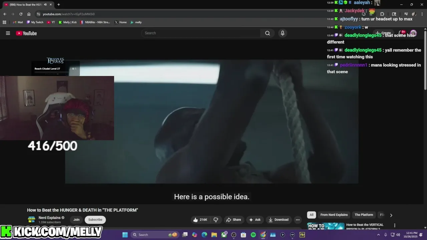
Task: Open the 'Melly | Kick' bookmark
Action: [68, 22]
